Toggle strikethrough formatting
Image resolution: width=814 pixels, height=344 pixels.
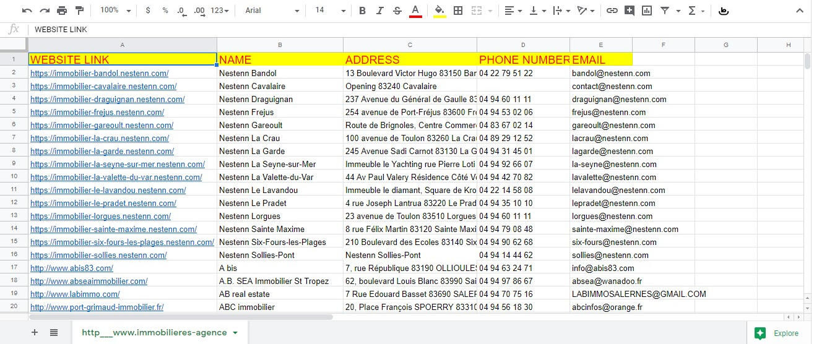(x=397, y=11)
